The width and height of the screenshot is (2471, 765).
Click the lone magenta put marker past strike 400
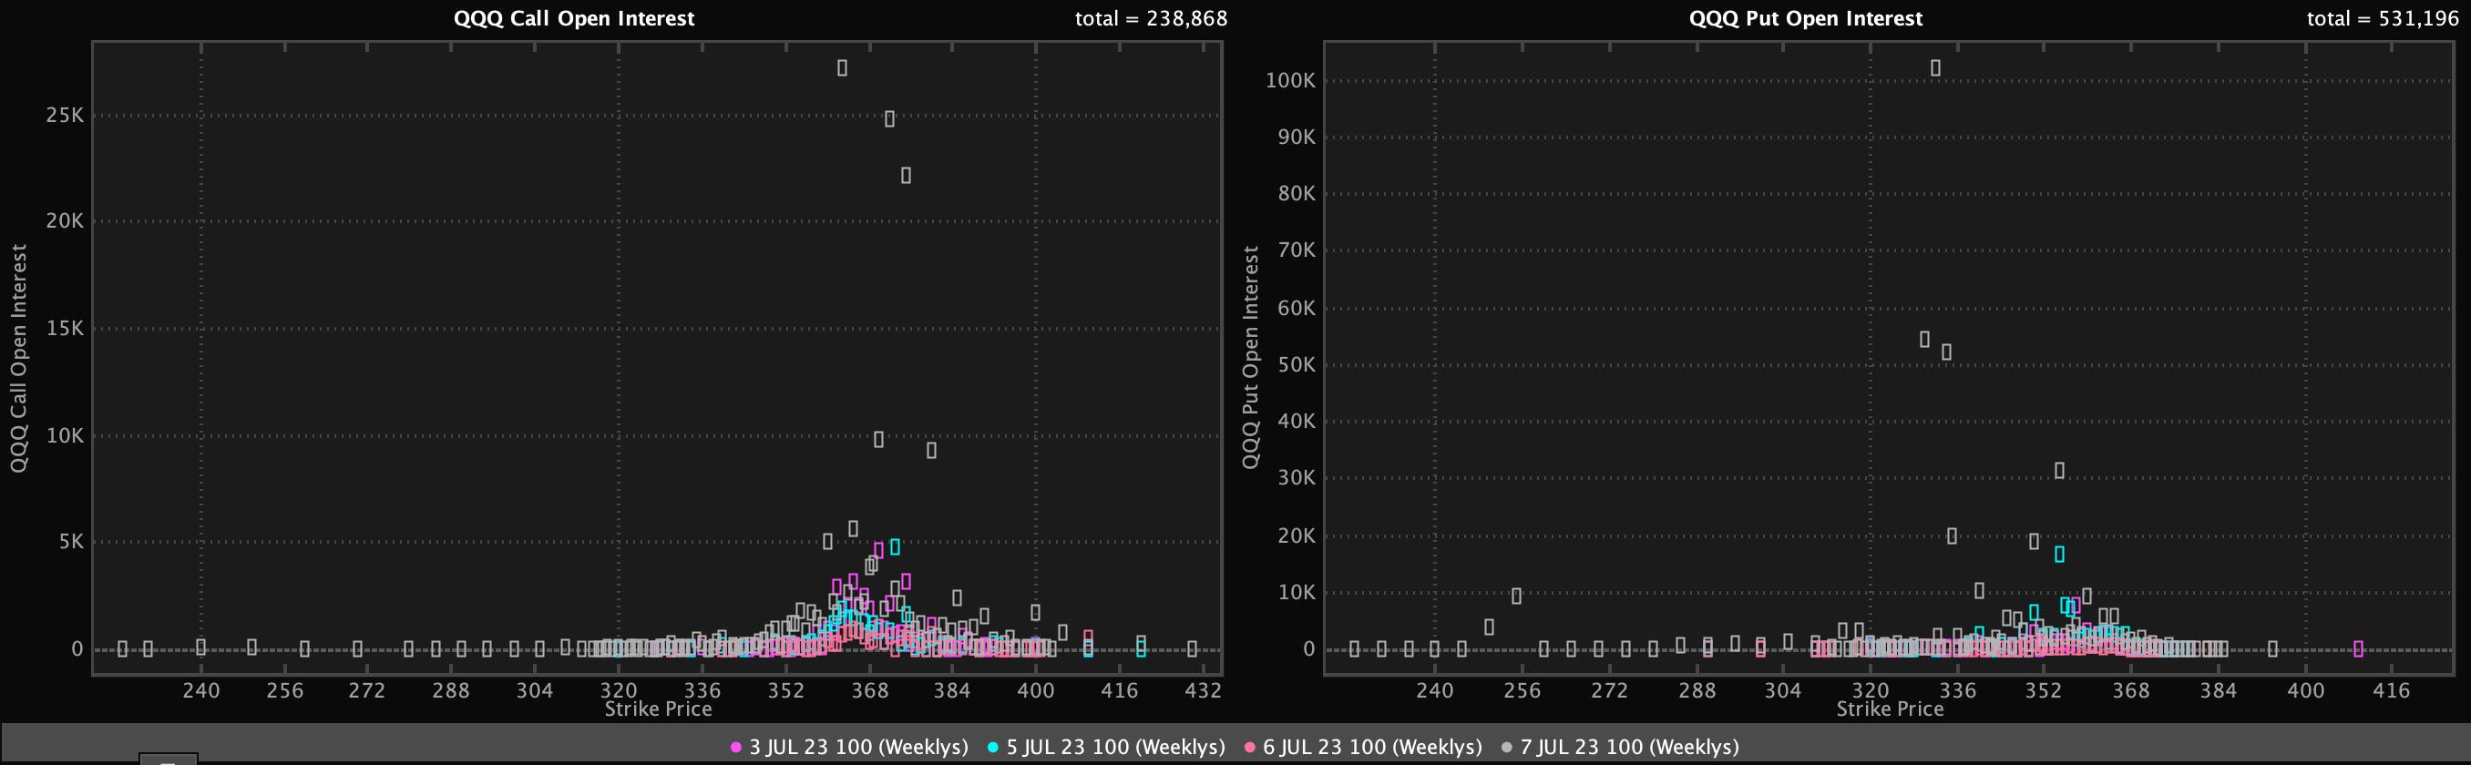point(2359,649)
